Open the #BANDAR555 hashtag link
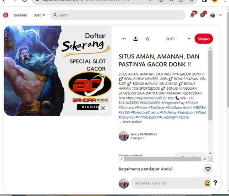Image resolution: width=229 pixels, height=196 pixels. tap(150, 103)
